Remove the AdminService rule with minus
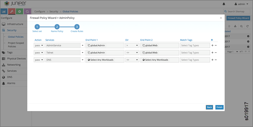Image resolution: width=253 pixels, height=127 pixels. [216, 45]
